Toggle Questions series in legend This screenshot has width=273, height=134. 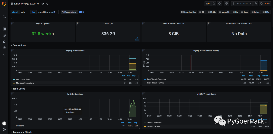20,126
